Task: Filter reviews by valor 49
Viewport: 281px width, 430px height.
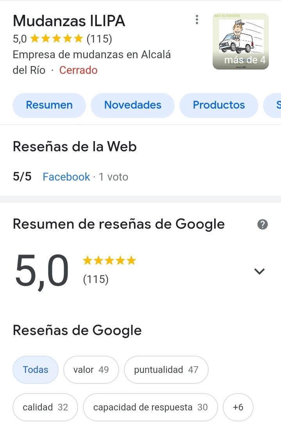Action: tap(91, 370)
